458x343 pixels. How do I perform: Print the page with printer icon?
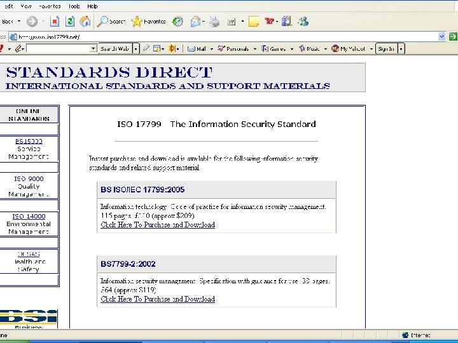[214, 22]
